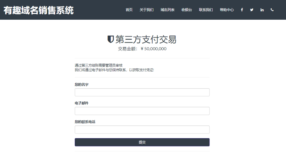
Task: Click the shield icon beside 第三方支付交易
Action: (111, 39)
